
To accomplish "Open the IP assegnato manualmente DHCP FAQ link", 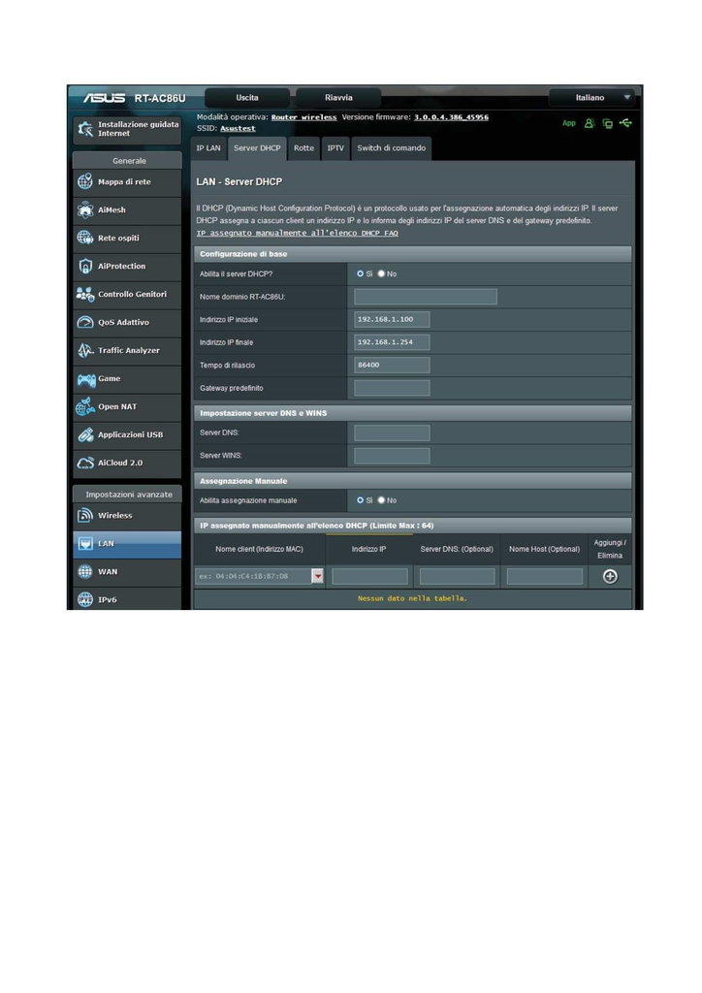I will pyautogui.click(x=298, y=233).
